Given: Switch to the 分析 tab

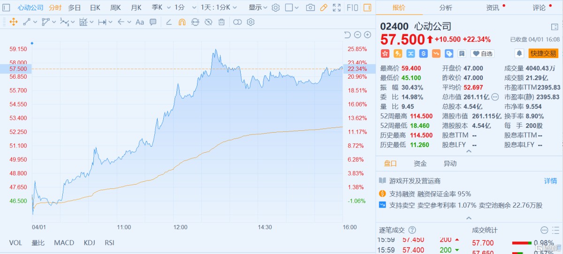Looking at the screenshot, I should coord(446,7).
